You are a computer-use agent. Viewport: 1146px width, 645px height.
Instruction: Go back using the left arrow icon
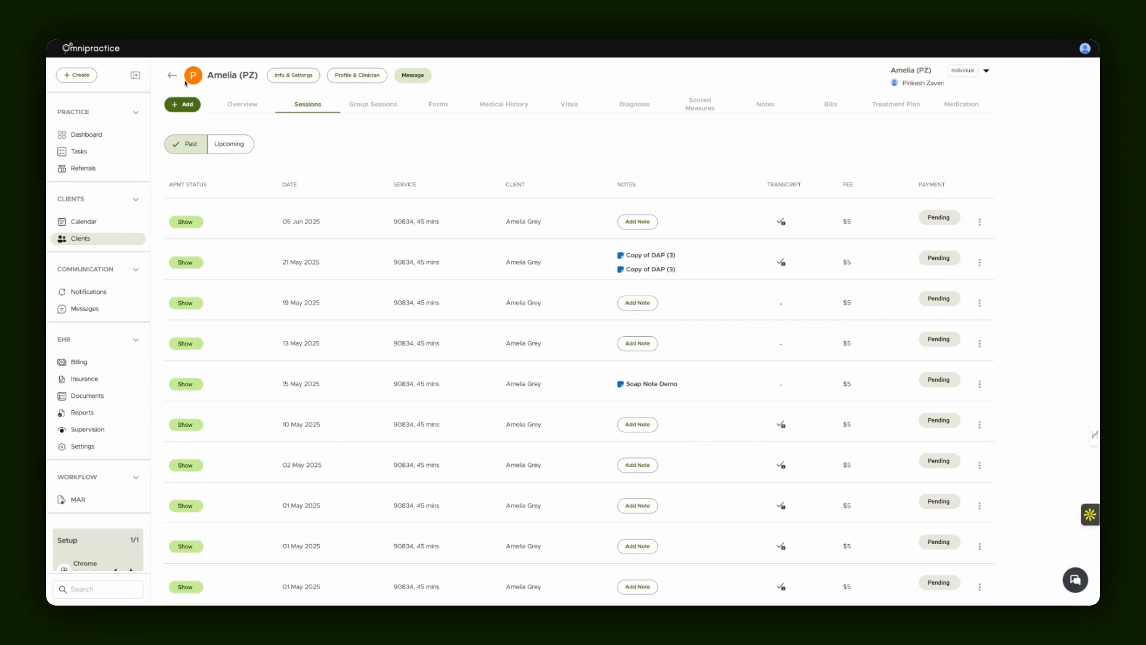coord(172,75)
